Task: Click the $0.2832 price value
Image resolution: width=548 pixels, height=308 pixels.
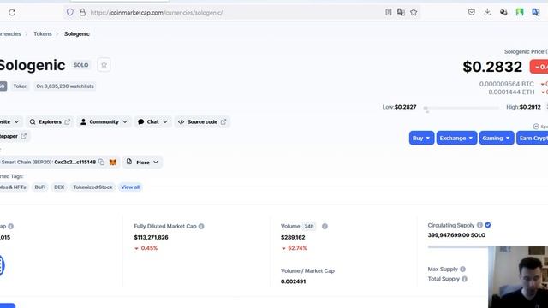Action: click(x=492, y=67)
